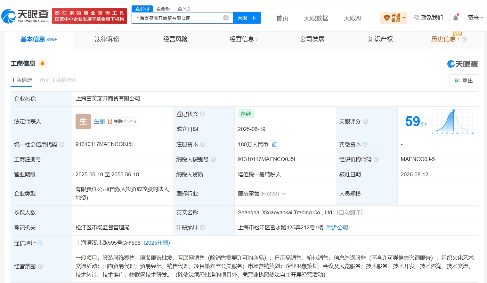Click the establishment date 2025-06-19
The image size is (487, 283).
click(252, 129)
